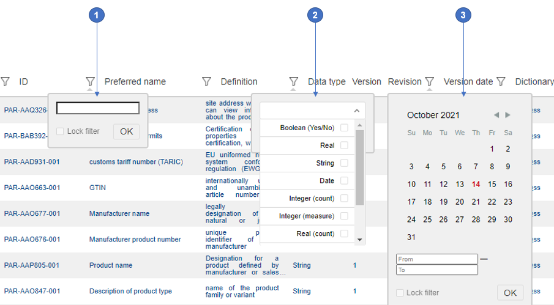Check the Boolean (Yes/No) option
Screen dimensions: 554x305
coord(344,128)
